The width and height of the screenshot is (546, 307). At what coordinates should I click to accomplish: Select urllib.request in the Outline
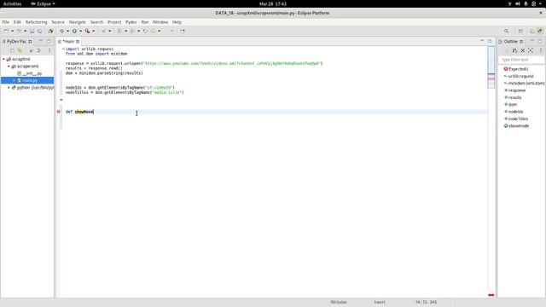pyautogui.click(x=521, y=76)
